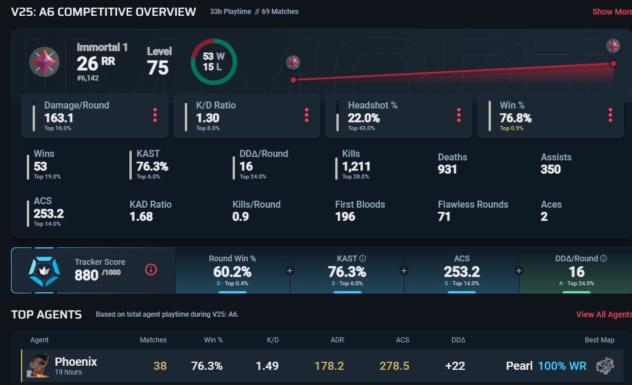Click the ACS 253.2 score segment
Image resolution: width=632 pixels, height=385 pixels.
coord(462,271)
